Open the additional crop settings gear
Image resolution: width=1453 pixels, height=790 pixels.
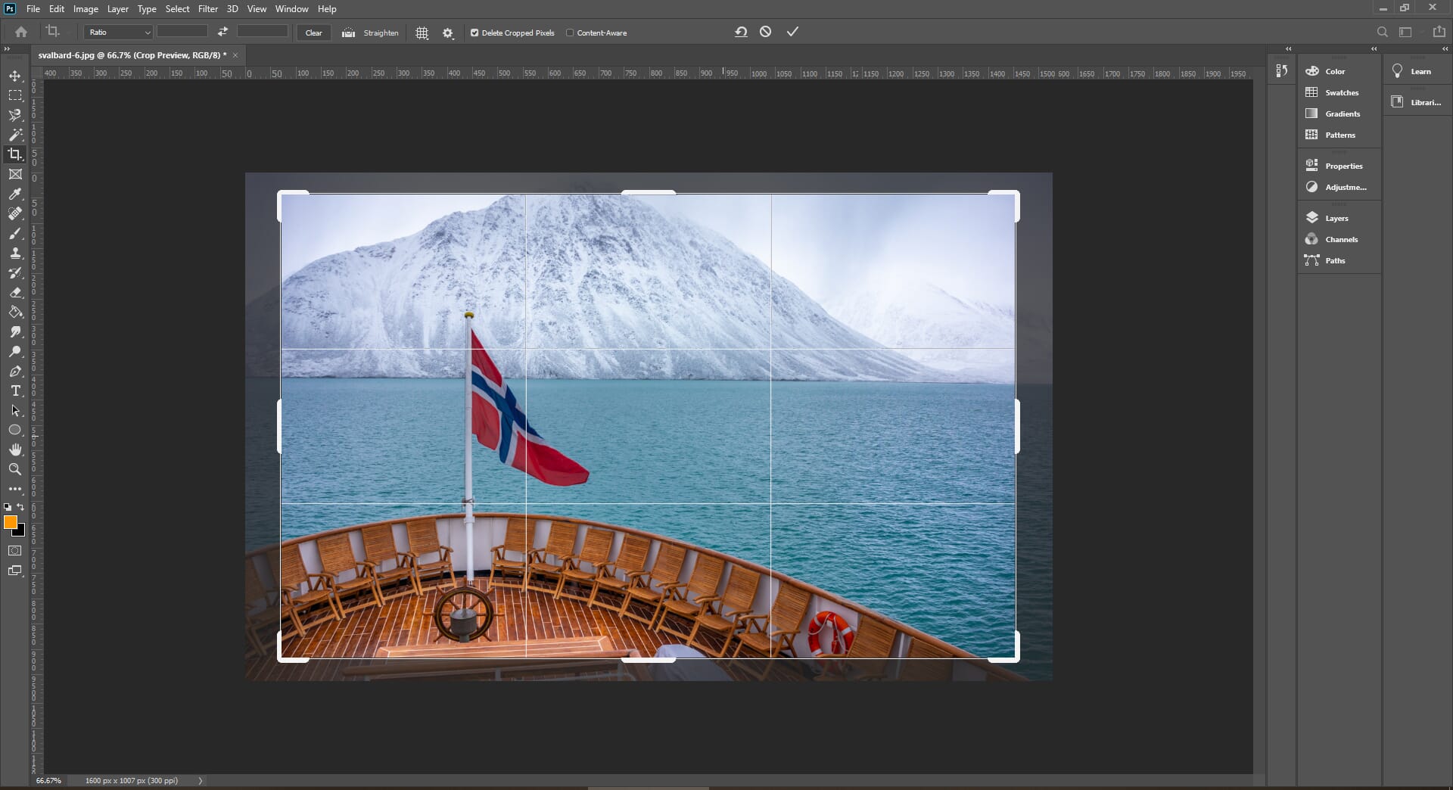coord(448,33)
